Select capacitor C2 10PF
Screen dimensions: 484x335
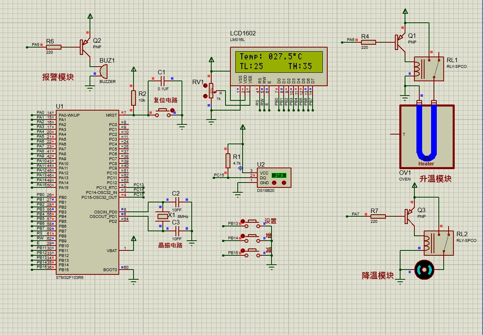(x=177, y=202)
